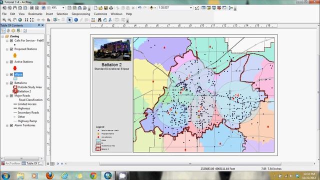Viewport: 320px width, 180px height.
Task: Open the File menu
Action: click(4, 14)
